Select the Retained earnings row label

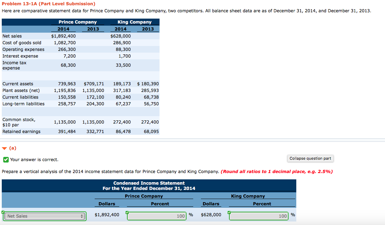tap(21, 132)
